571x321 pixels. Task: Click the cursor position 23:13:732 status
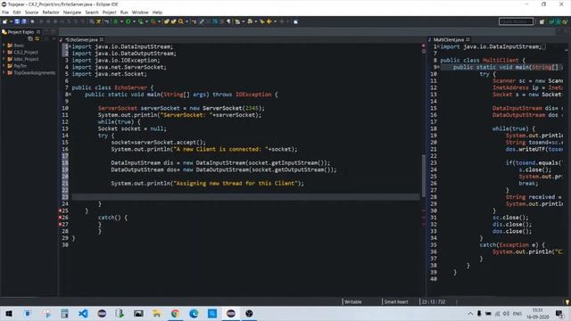(x=434, y=301)
